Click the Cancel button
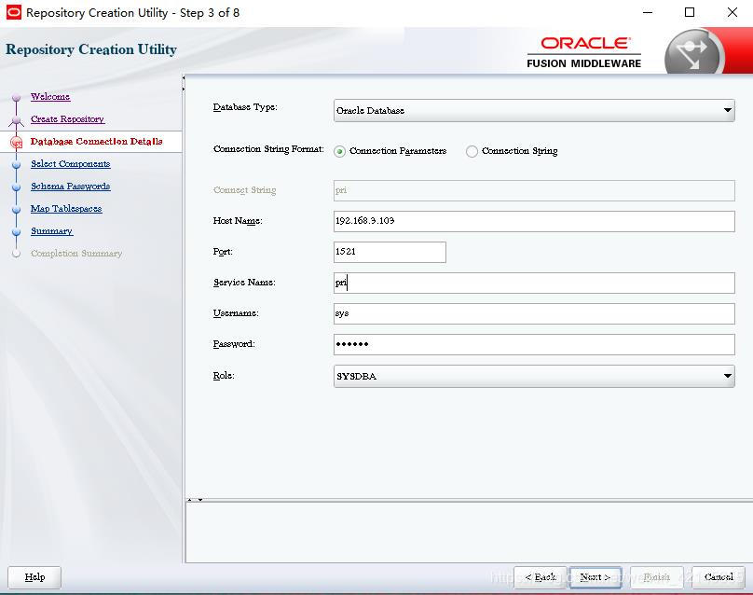The height and width of the screenshot is (595, 753). (719, 577)
